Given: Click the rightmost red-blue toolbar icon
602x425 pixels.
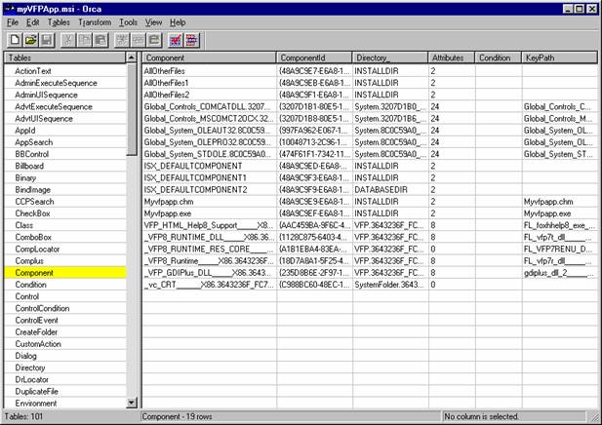Looking at the screenshot, I should 192,40.
